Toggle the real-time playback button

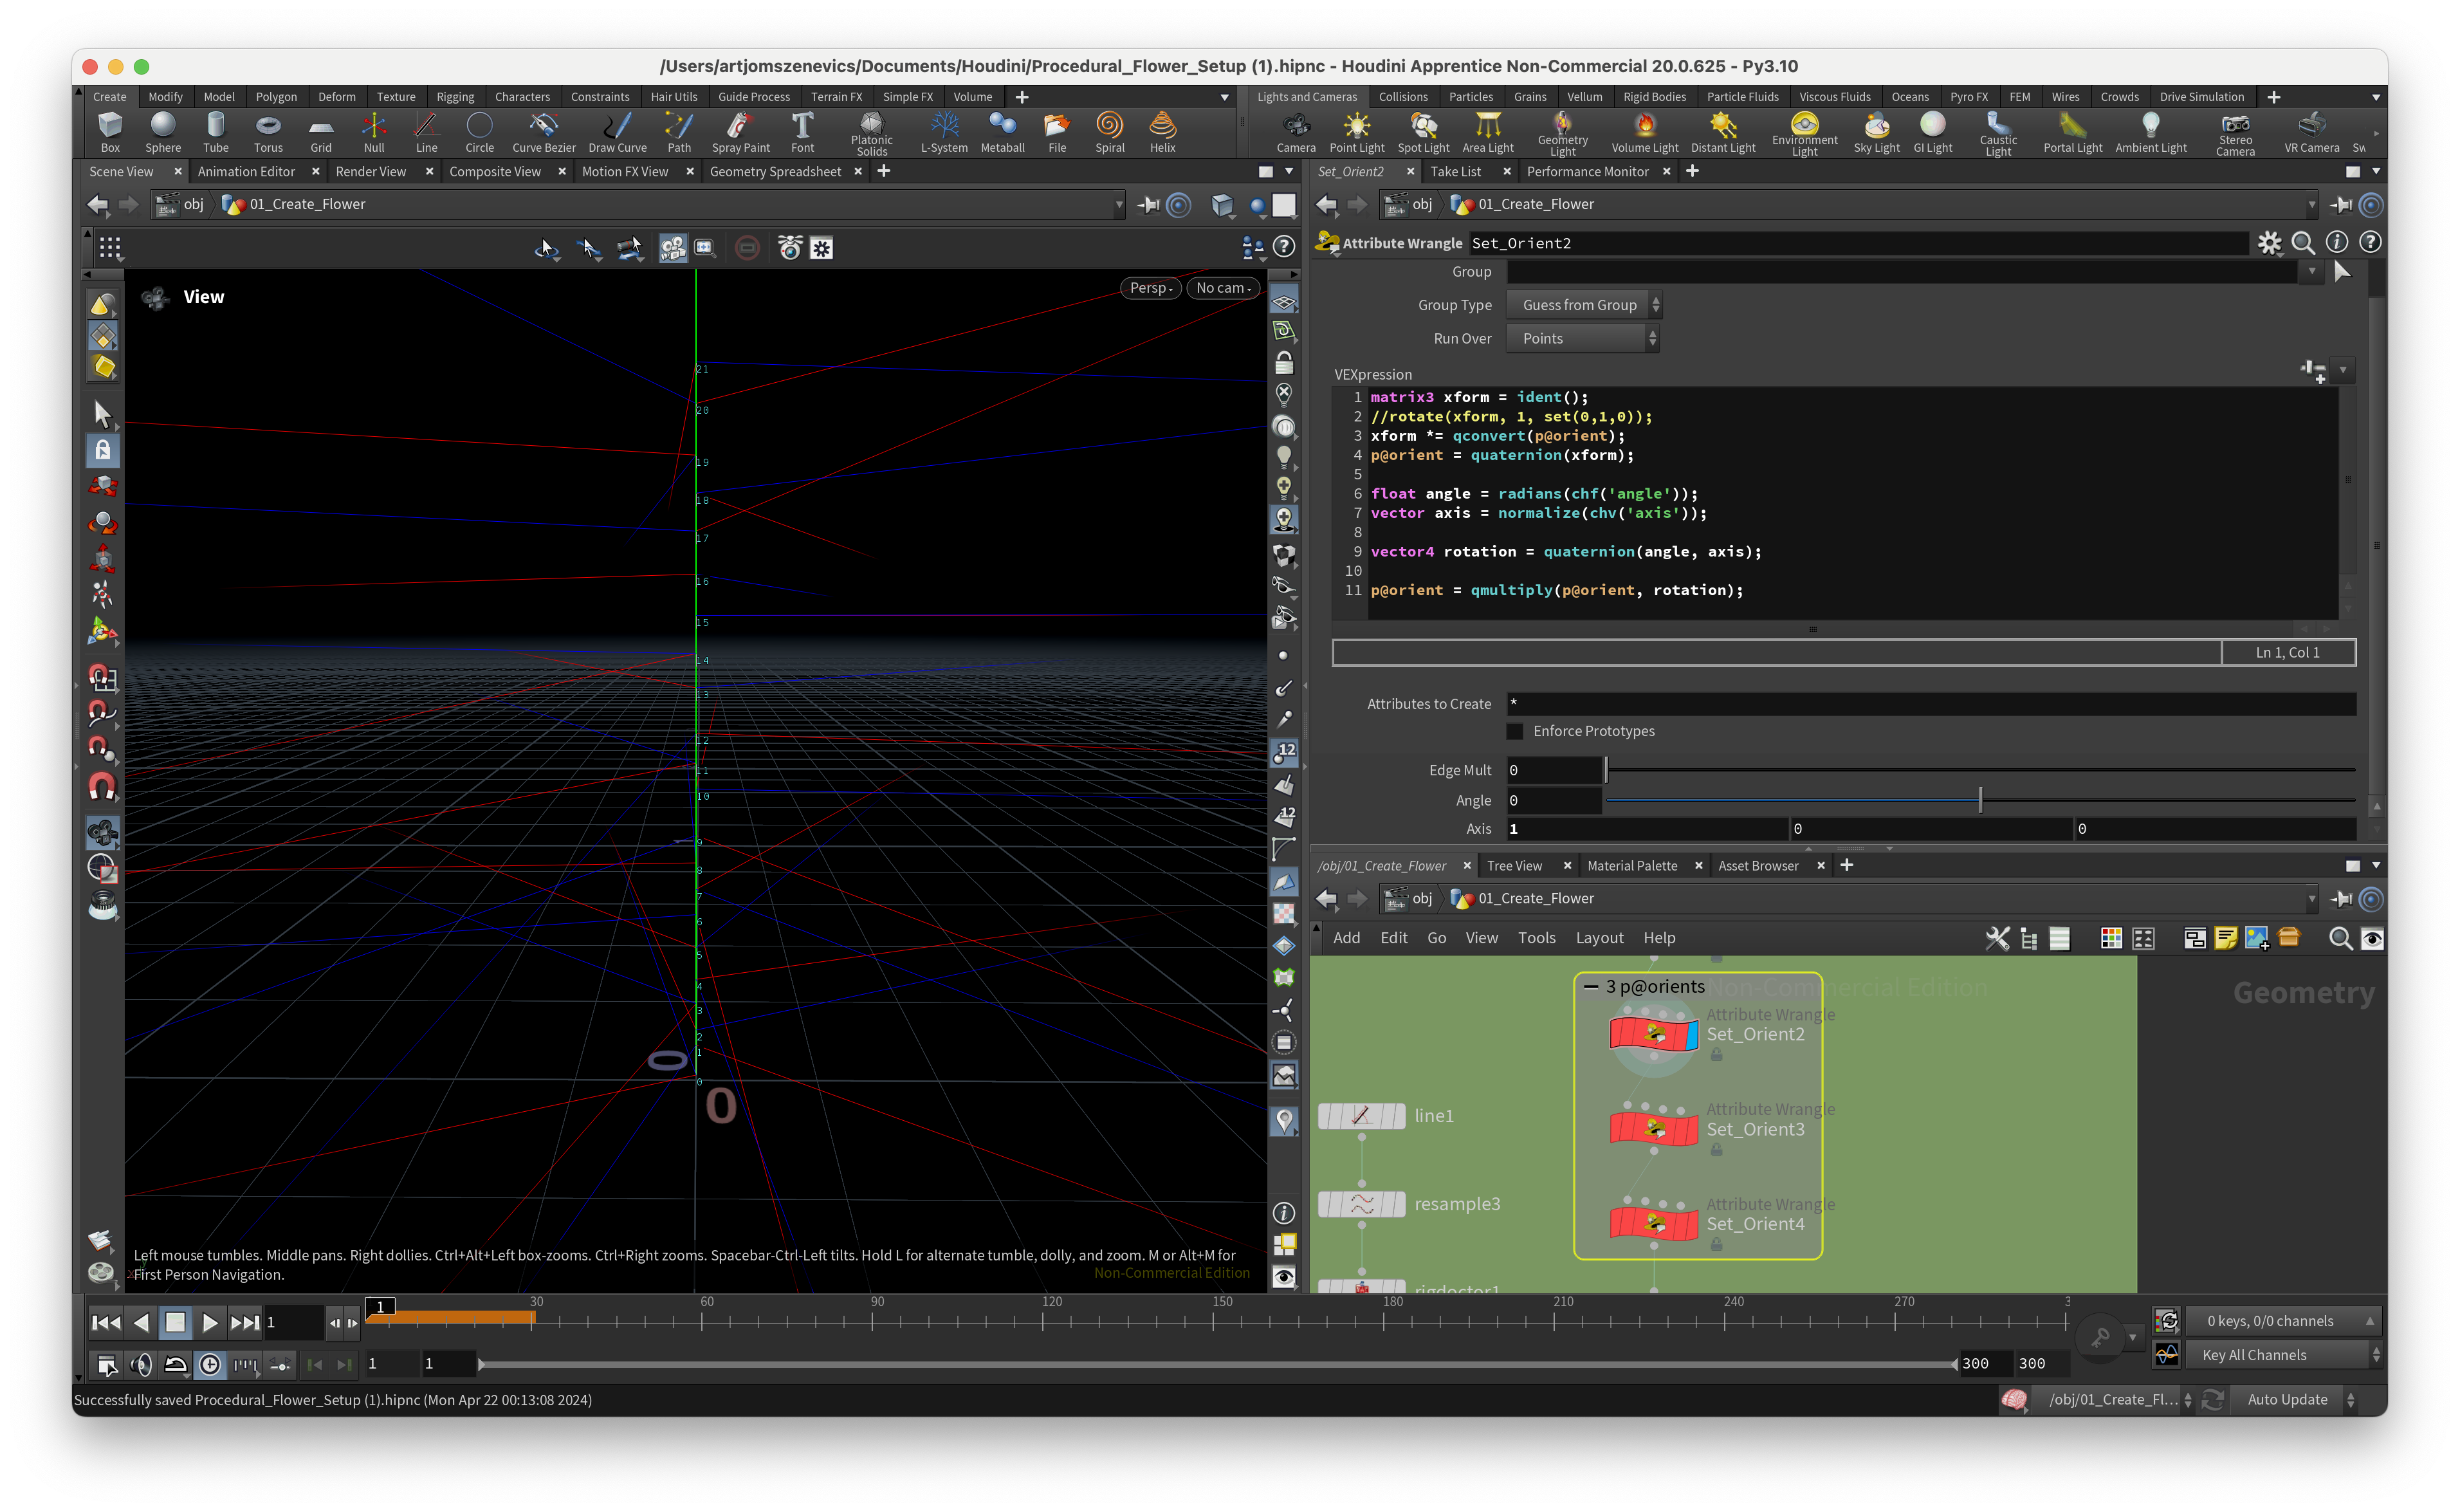coord(210,1365)
